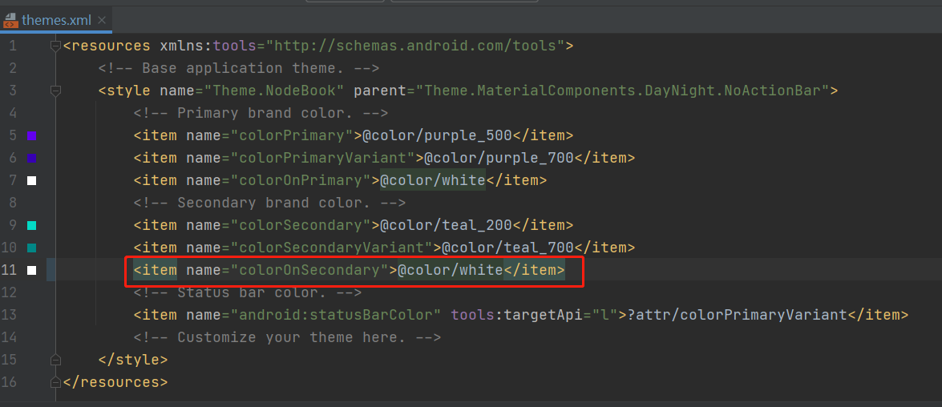The height and width of the screenshot is (407, 942).
Task: Click the "colorPrimary" name on line 5
Action: [292, 135]
